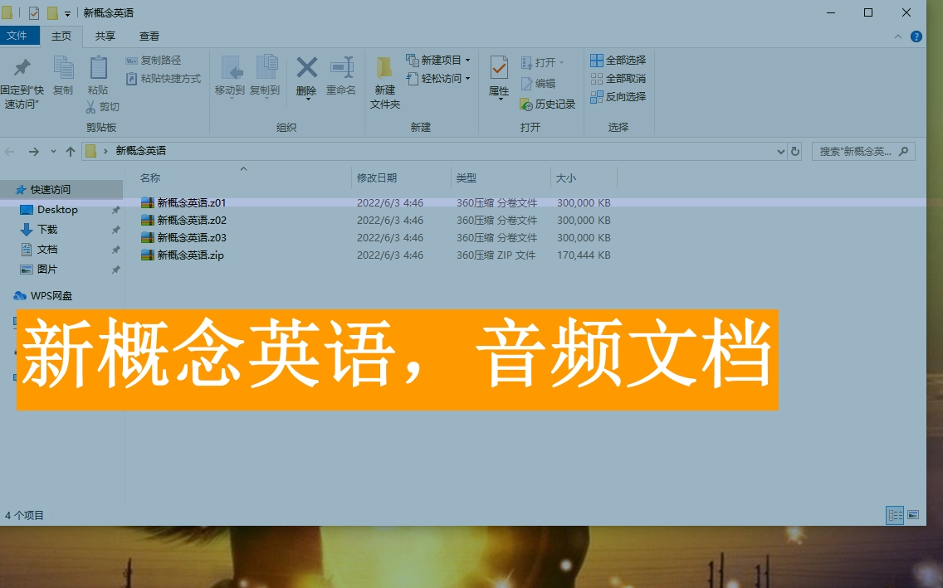
Task: Click Select all in ribbon
Action: [x=618, y=60]
